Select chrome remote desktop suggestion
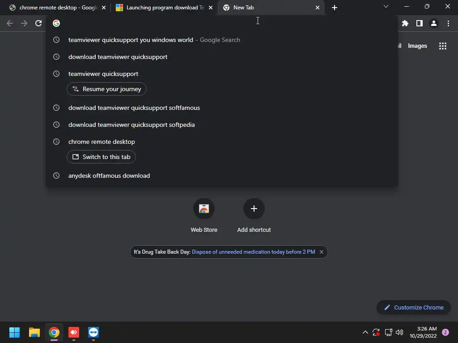Screen dimensions: 458x343 pyautogui.click(x=222, y=142)
